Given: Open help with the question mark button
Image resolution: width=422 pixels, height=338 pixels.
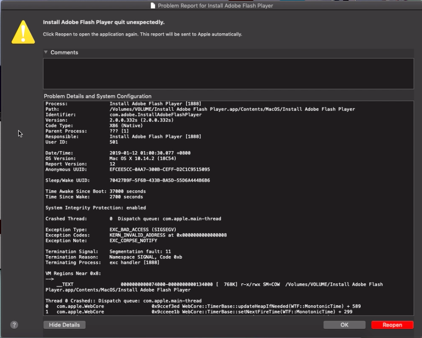Looking at the screenshot, I should [14, 325].
